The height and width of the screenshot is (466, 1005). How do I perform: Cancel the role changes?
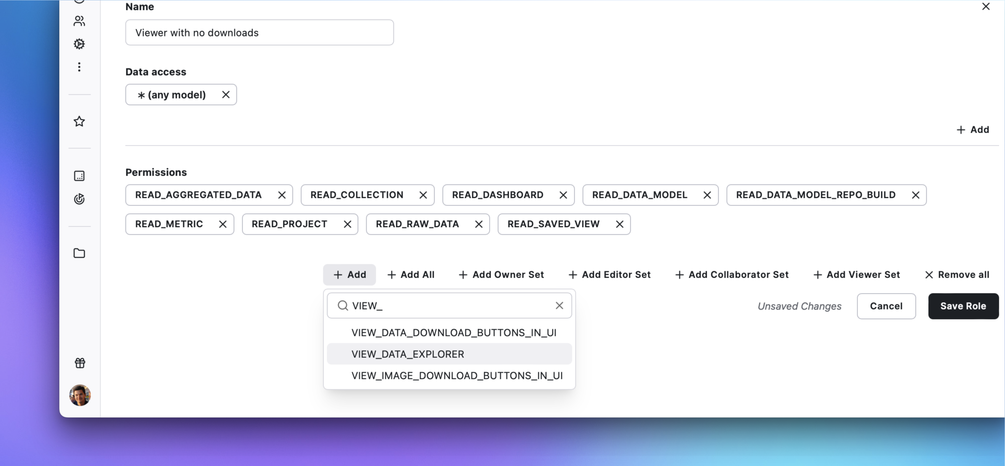886,306
